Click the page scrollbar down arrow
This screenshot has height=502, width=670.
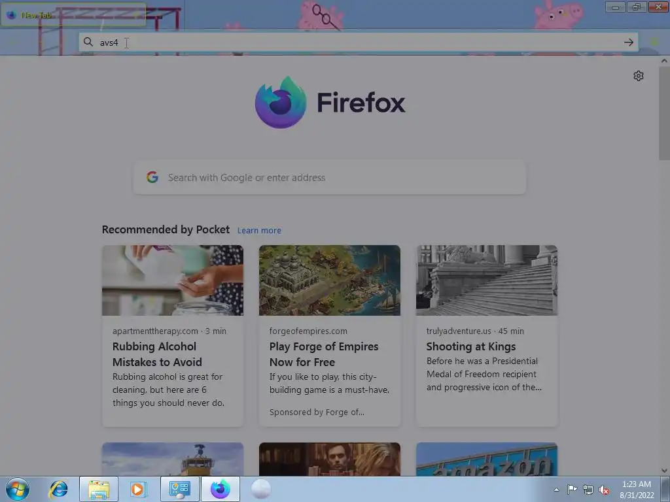664,471
